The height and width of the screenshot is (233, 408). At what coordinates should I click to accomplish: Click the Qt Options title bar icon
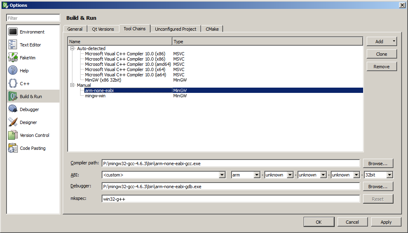5,5
